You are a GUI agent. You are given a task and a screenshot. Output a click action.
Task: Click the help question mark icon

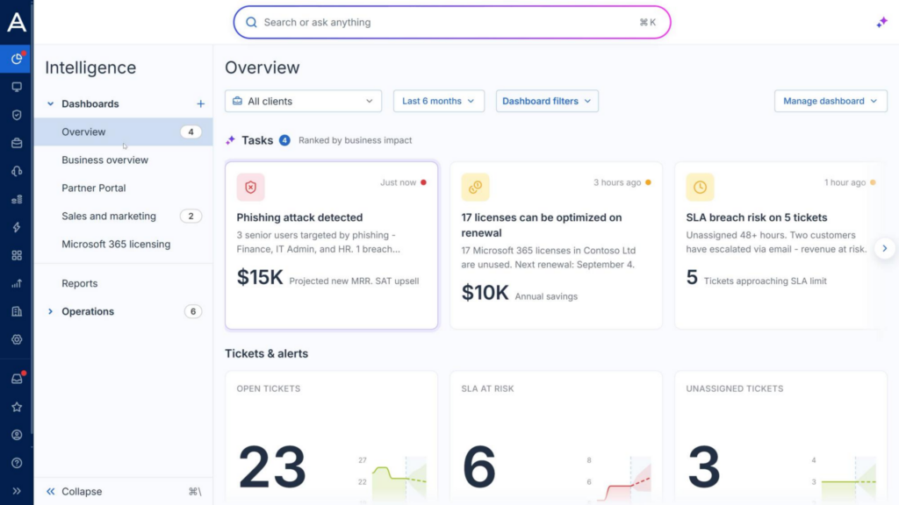17,463
